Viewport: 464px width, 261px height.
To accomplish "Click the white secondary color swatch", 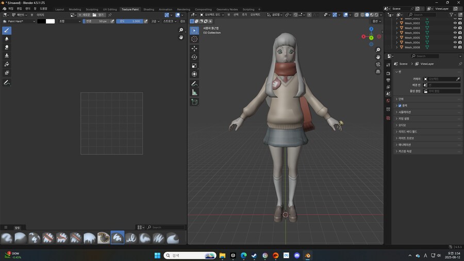I will (51, 21).
